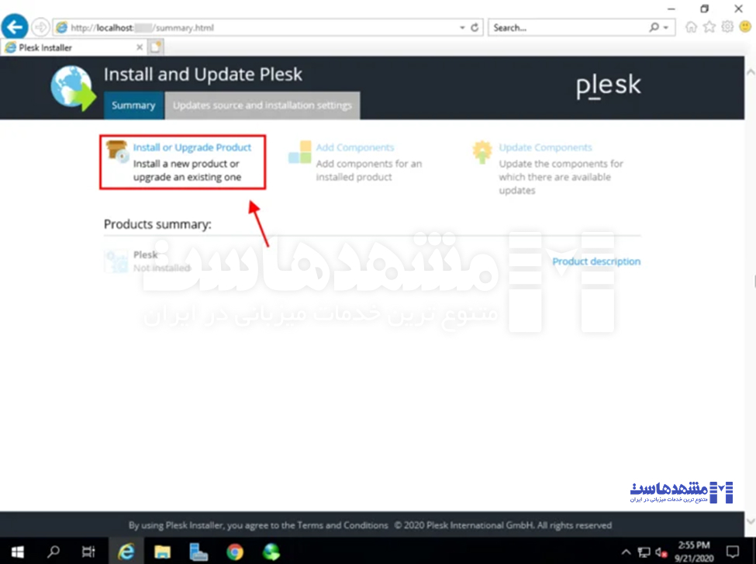756x564 pixels.
Task: Go back with the browser back arrow
Action: pyautogui.click(x=15, y=27)
